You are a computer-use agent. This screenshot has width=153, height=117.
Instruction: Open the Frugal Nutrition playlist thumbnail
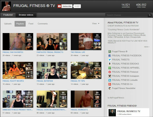tap(52, 70)
